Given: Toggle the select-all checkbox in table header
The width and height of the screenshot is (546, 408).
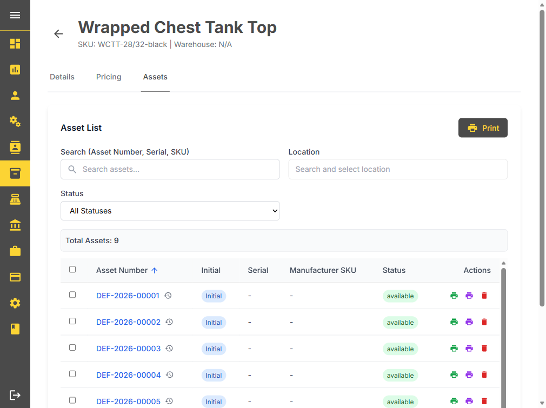Looking at the screenshot, I should pyautogui.click(x=72, y=270).
